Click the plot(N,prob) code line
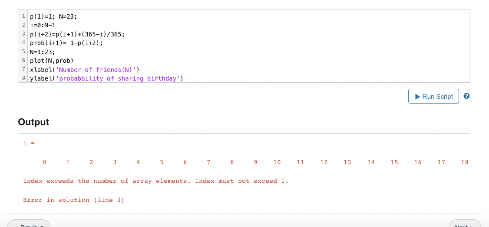This screenshot has width=489, height=227. (52, 61)
